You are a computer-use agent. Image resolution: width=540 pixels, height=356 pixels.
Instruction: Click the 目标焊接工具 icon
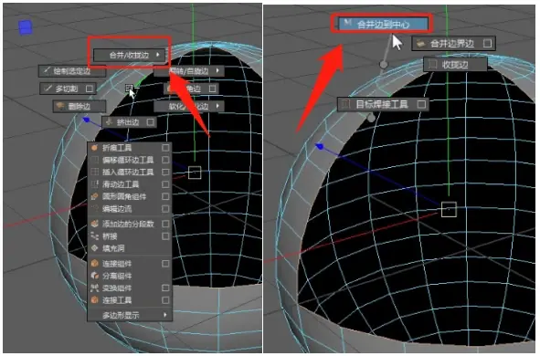click(x=346, y=104)
